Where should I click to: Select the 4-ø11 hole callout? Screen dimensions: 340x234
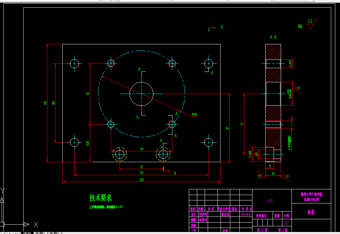point(290,63)
